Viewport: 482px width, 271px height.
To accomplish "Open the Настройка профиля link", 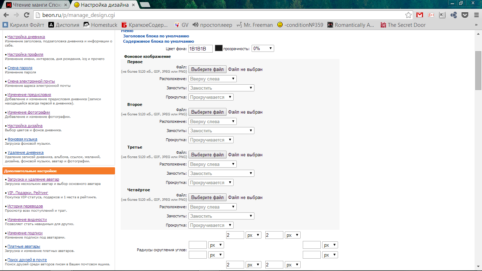I will [25, 54].
